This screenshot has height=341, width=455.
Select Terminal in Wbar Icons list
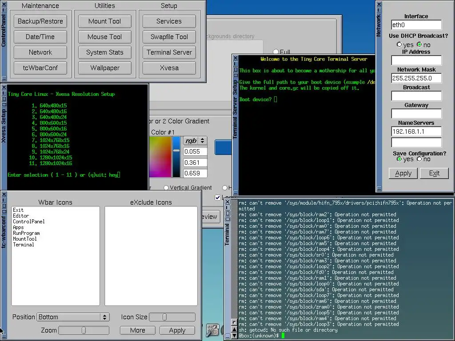pyautogui.click(x=24, y=245)
